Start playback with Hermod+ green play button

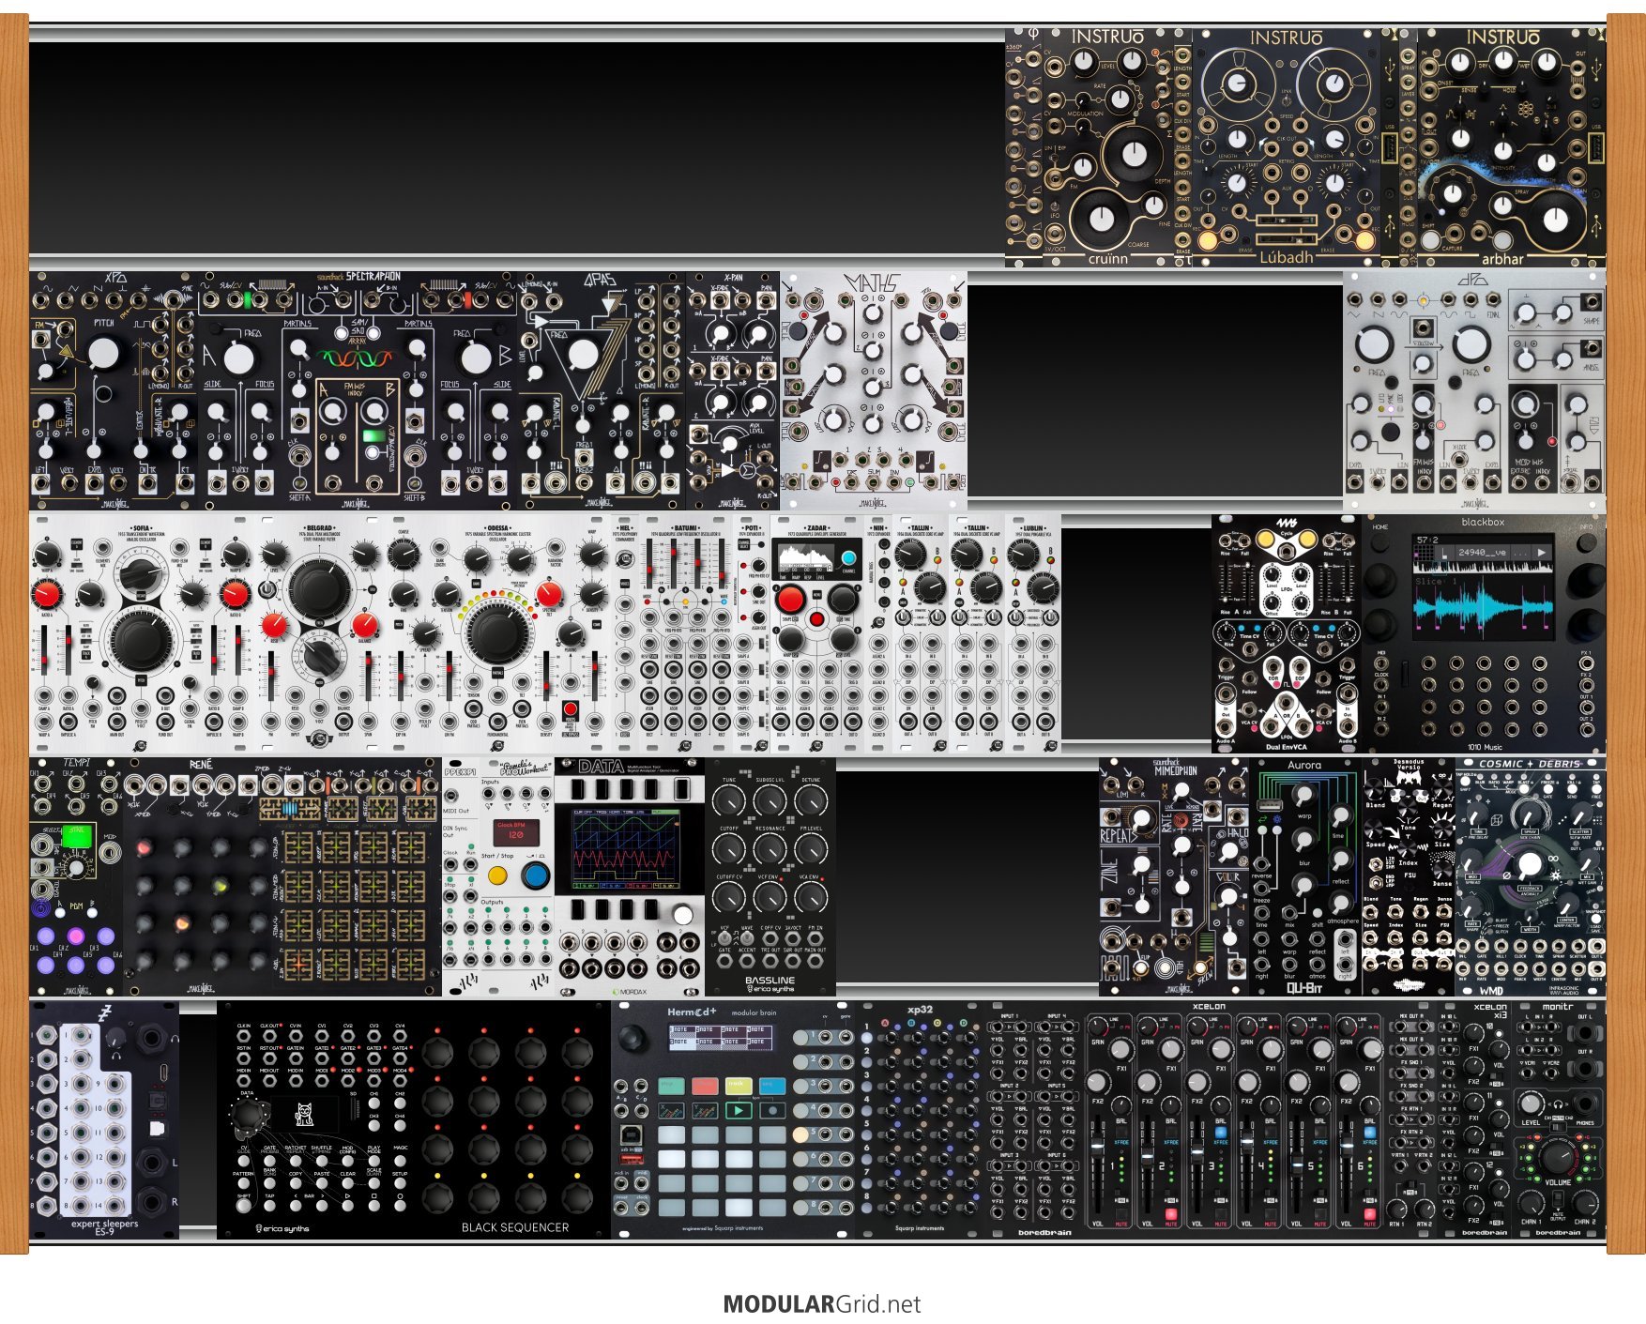tap(739, 1110)
